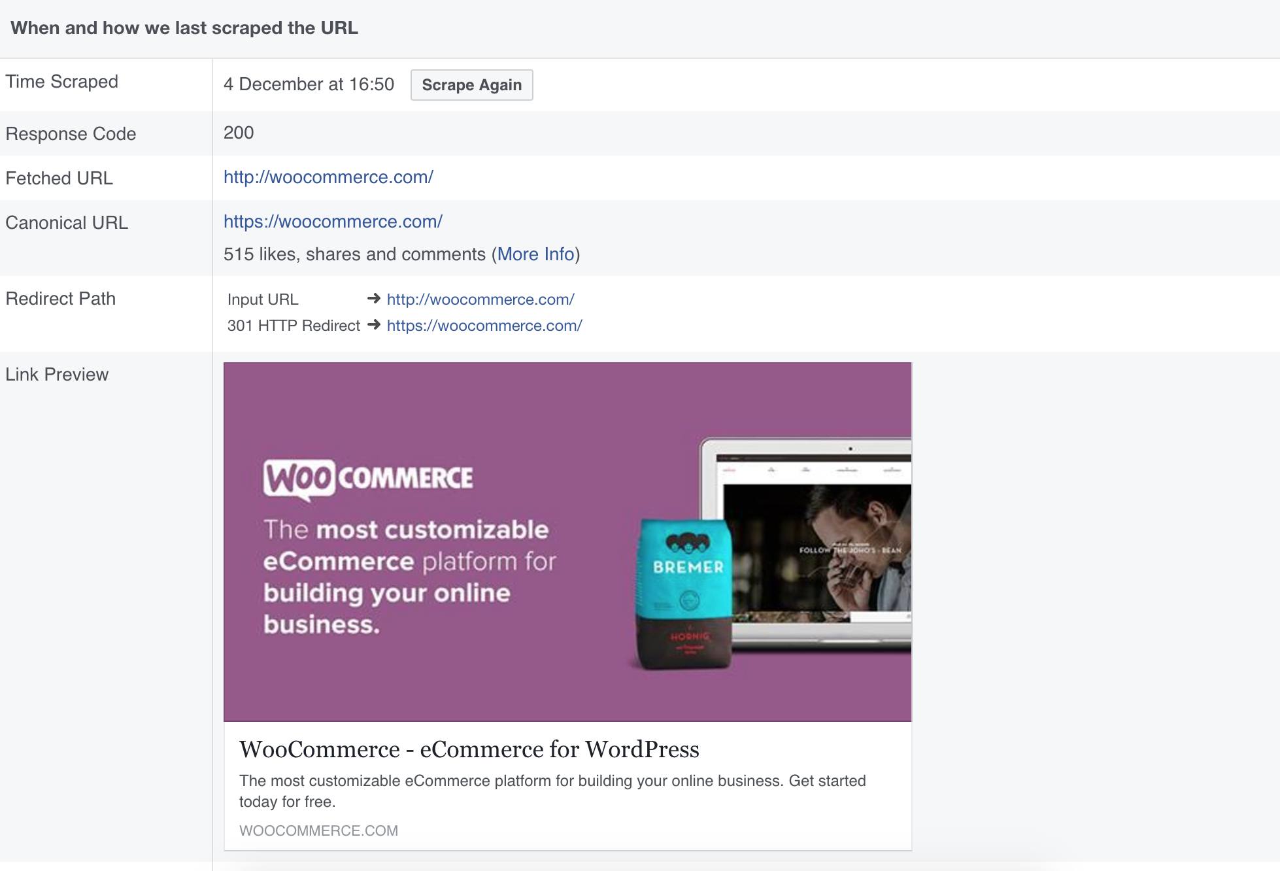Screen dimensions: 1280x871
Task: Click the preview description starting 'The most customizable'
Action: 552,791
